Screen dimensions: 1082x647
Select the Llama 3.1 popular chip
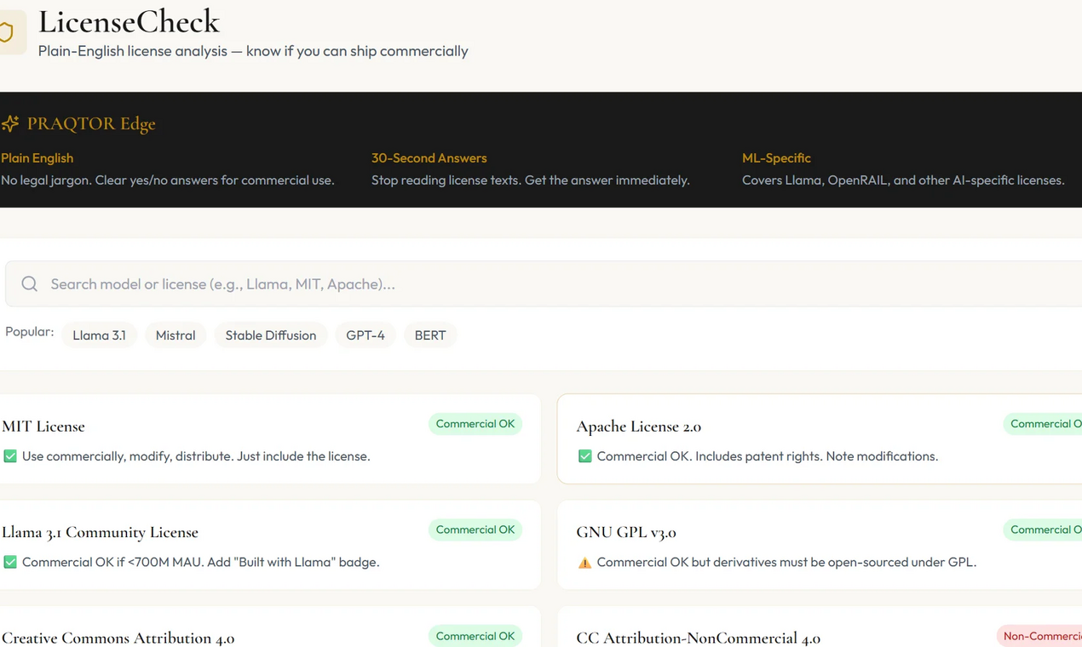pyautogui.click(x=99, y=335)
